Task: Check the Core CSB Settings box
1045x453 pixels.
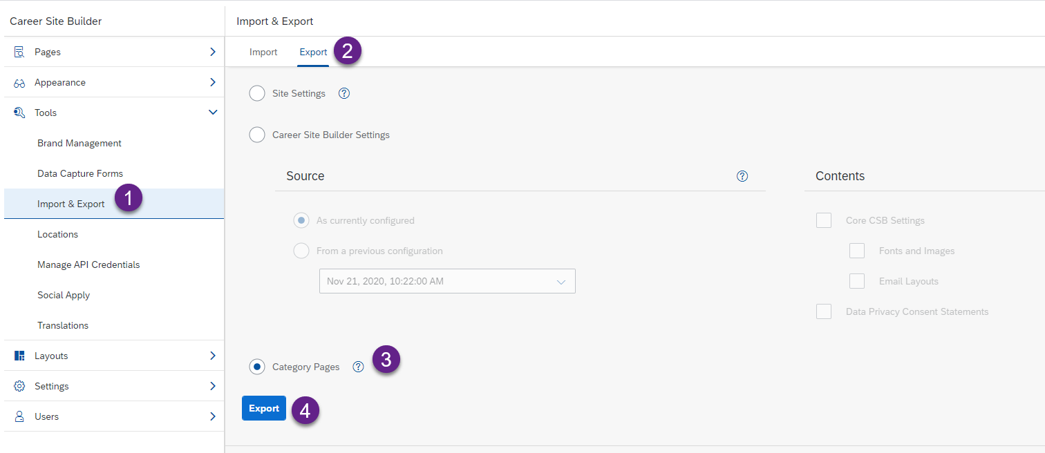Action: (824, 220)
